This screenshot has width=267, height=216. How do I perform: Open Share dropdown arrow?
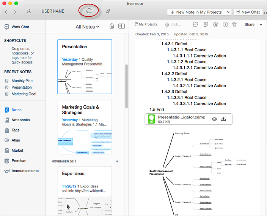[261, 25]
